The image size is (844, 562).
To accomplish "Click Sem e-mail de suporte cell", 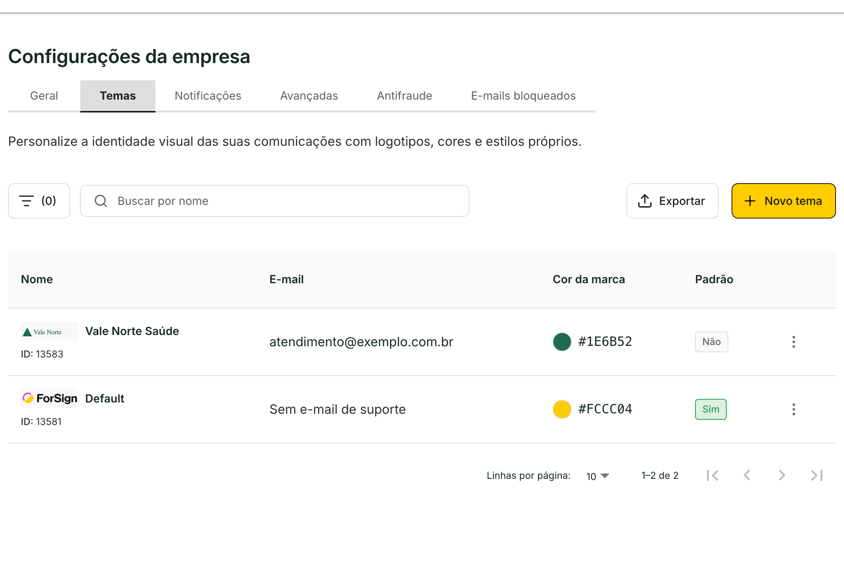I will [x=338, y=409].
